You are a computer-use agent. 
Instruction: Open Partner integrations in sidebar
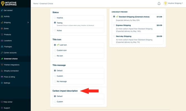11,65
